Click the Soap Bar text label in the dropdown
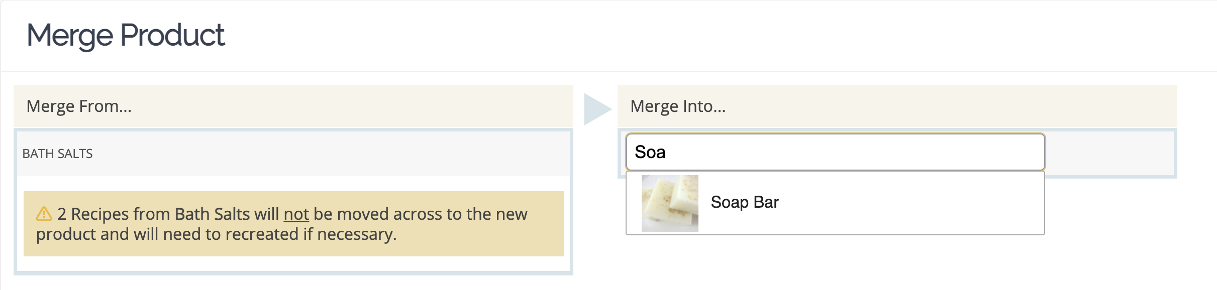The width and height of the screenshot is (1217, 290). pos(745,202)
